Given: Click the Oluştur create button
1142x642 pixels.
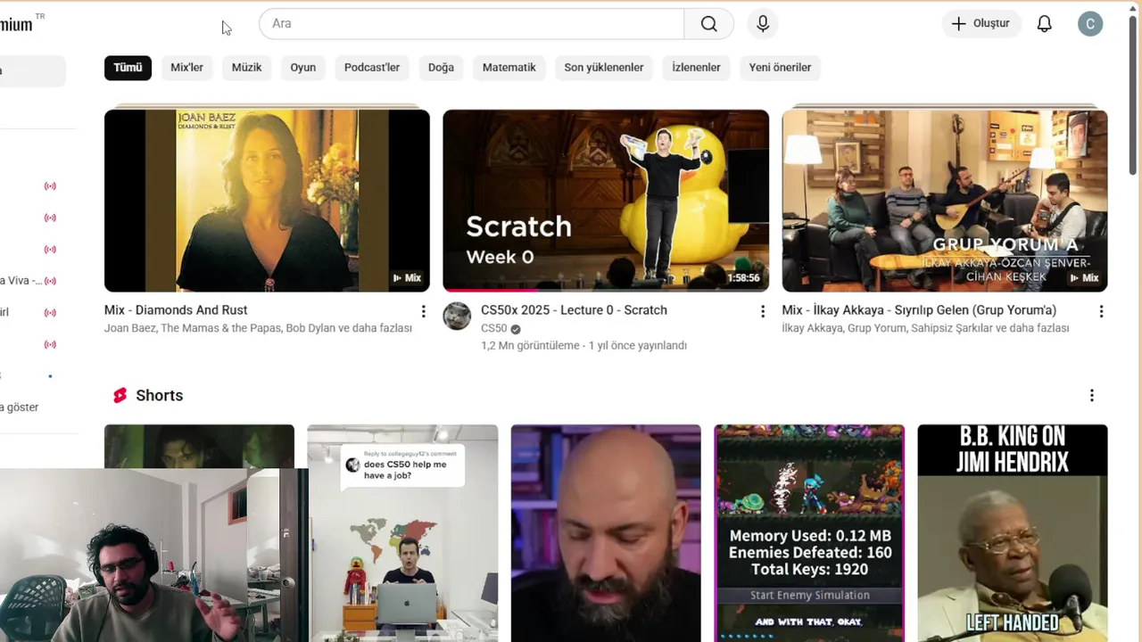Looking at the screenshot, I should [x=981, y=24].
